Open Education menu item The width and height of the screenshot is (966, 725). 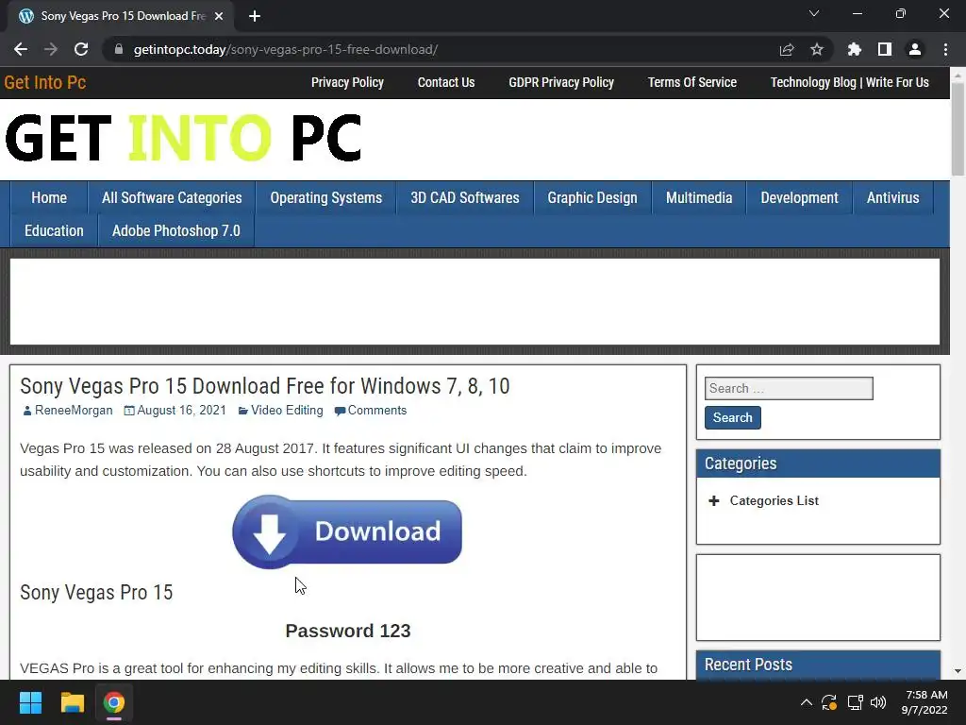[54, 231]
